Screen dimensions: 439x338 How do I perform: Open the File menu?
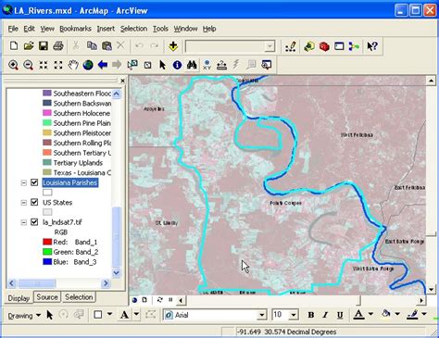[x=13, y=29]
